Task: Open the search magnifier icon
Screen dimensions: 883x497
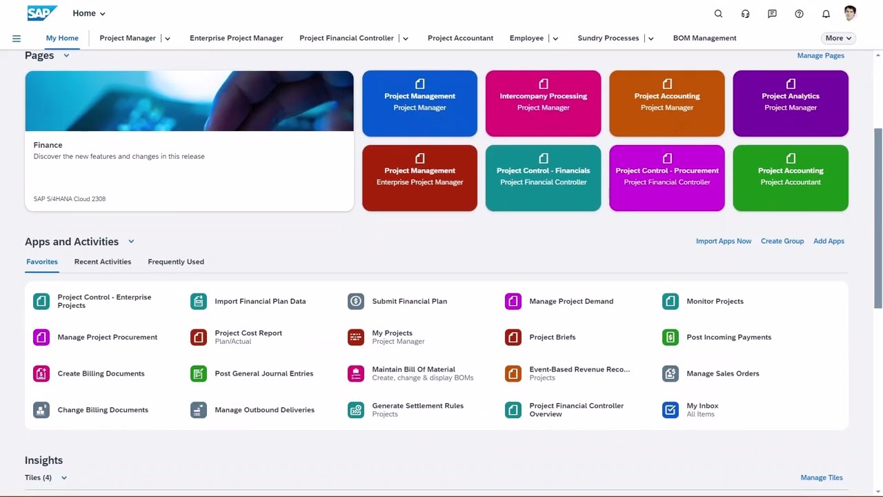Action: (718, 14)
